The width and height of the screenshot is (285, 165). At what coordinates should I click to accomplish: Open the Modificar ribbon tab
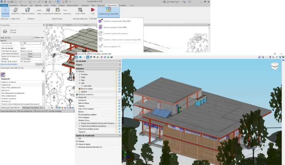[x=122, y=6]
